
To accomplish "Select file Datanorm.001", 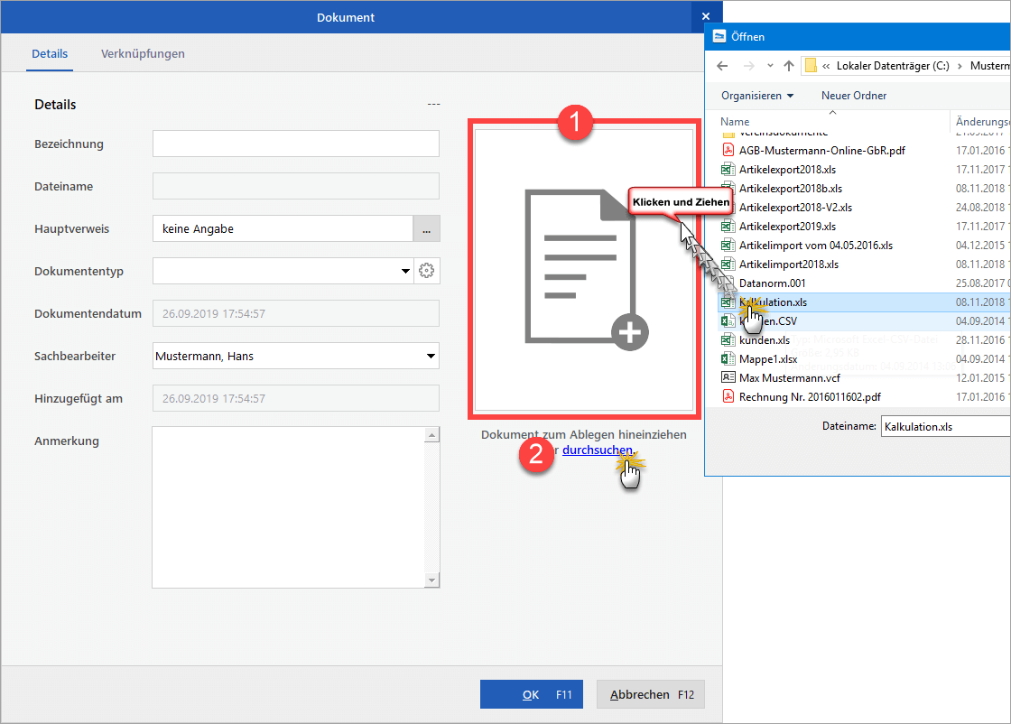I will (772, 283).
